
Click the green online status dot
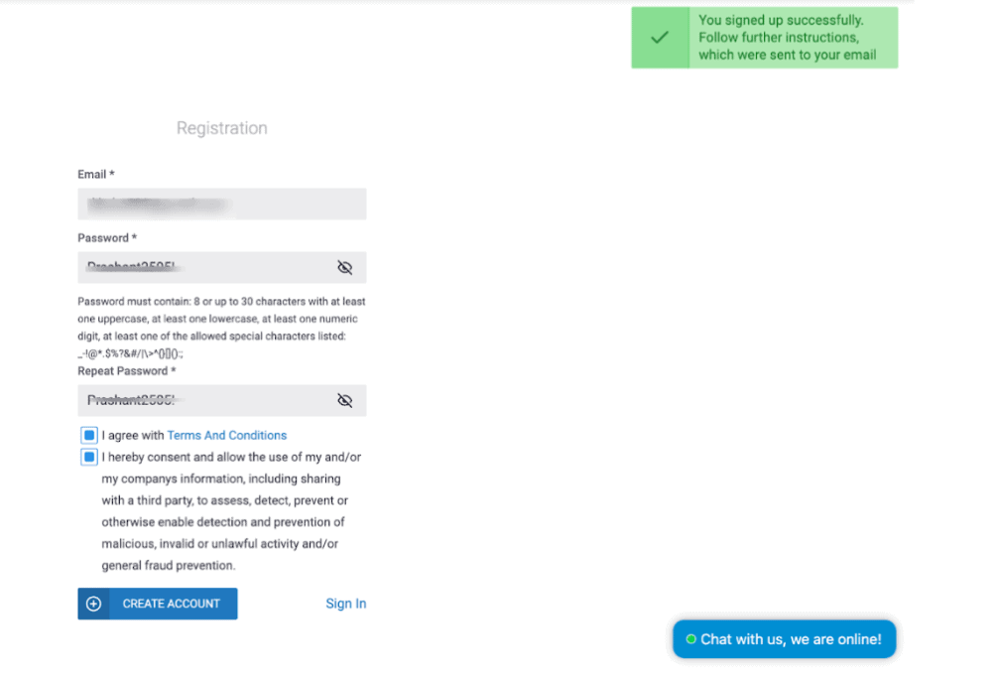click(x=691, y=639)
